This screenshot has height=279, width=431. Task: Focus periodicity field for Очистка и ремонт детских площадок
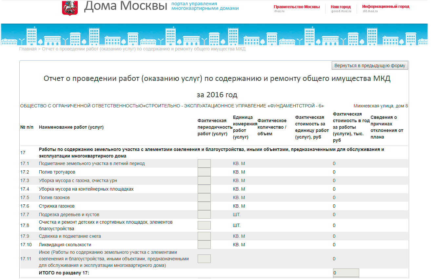204,225
